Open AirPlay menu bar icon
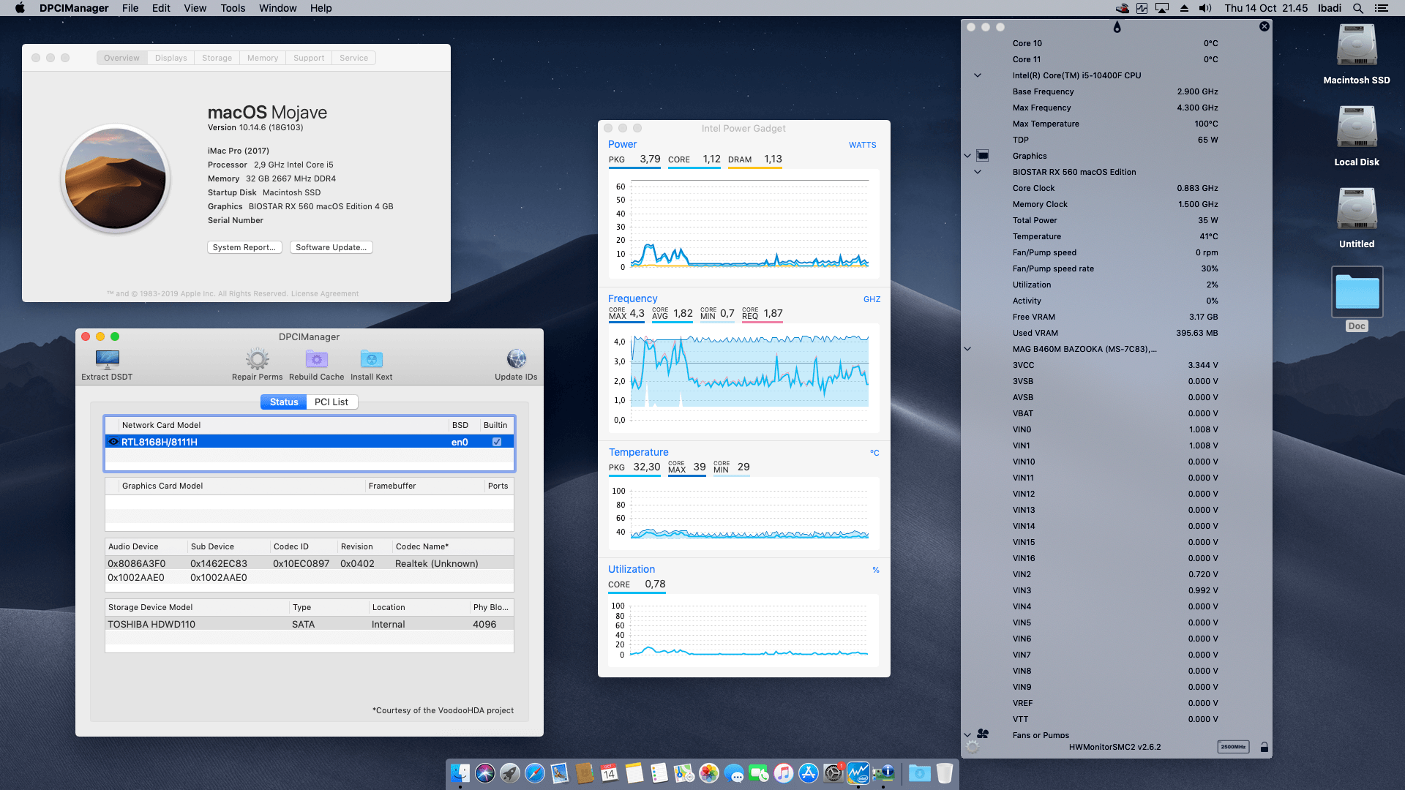 pyautogui.click(x=1162, y=8)
